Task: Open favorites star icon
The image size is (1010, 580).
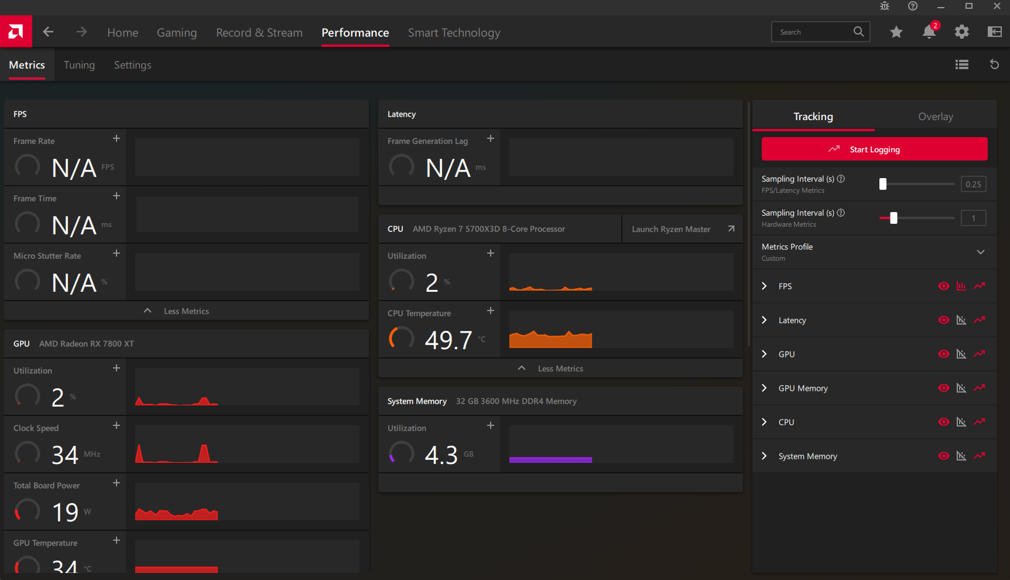Action: point(896,32)
